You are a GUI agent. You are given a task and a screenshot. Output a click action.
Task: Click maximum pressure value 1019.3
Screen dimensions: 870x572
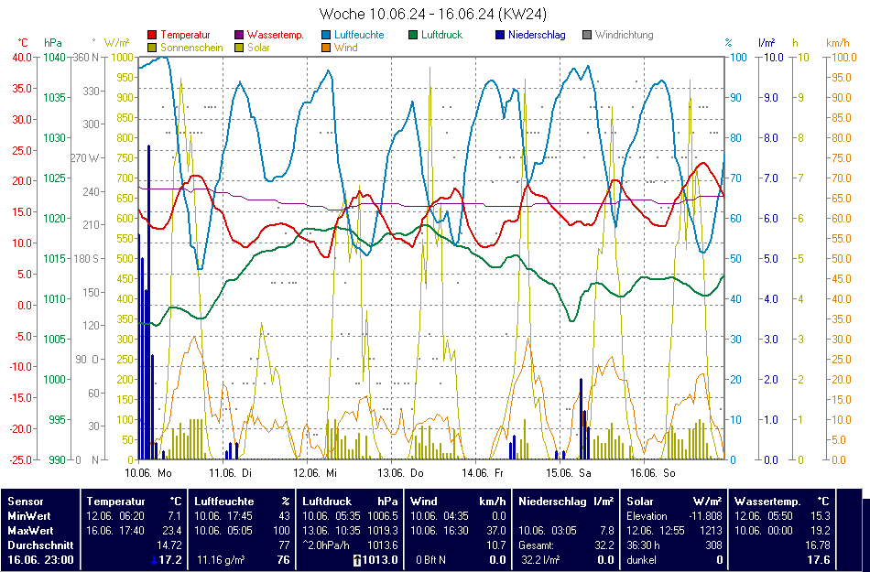[x=383, y=531]
